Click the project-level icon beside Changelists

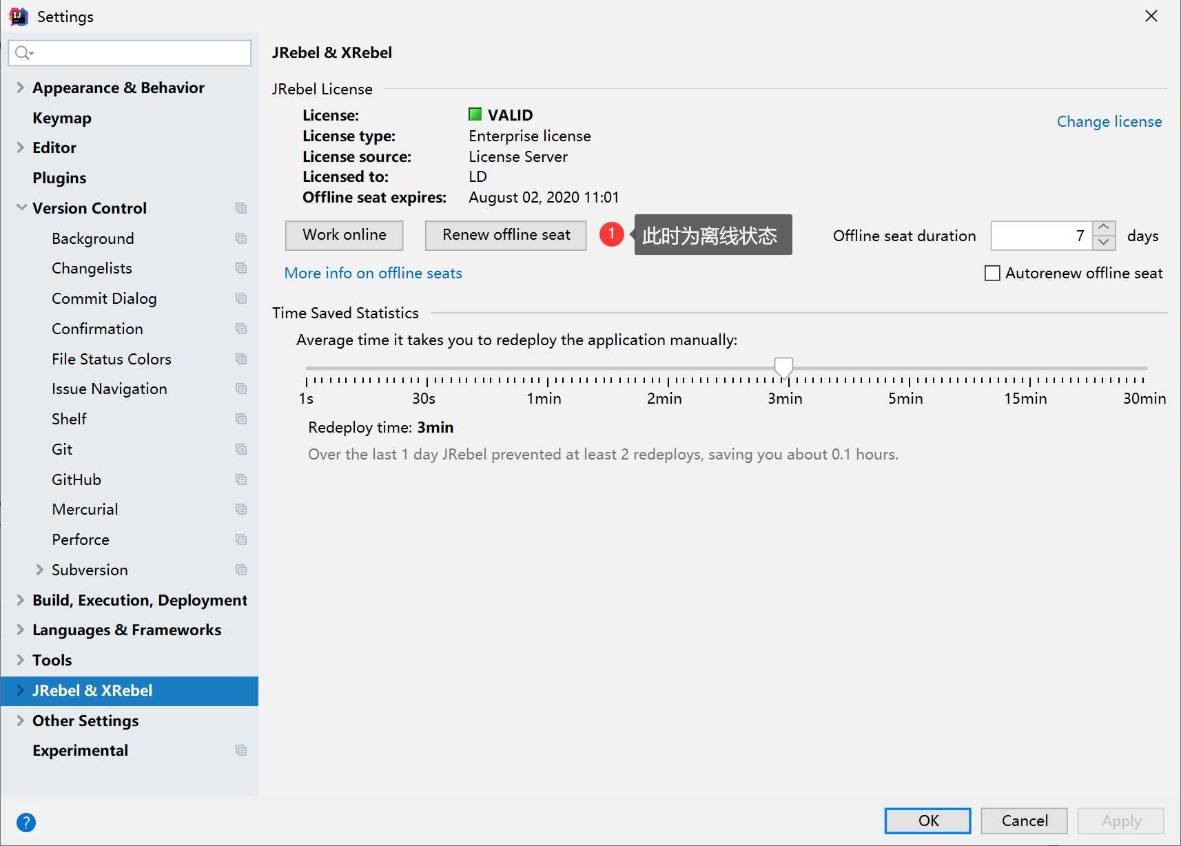coord(241,268)
